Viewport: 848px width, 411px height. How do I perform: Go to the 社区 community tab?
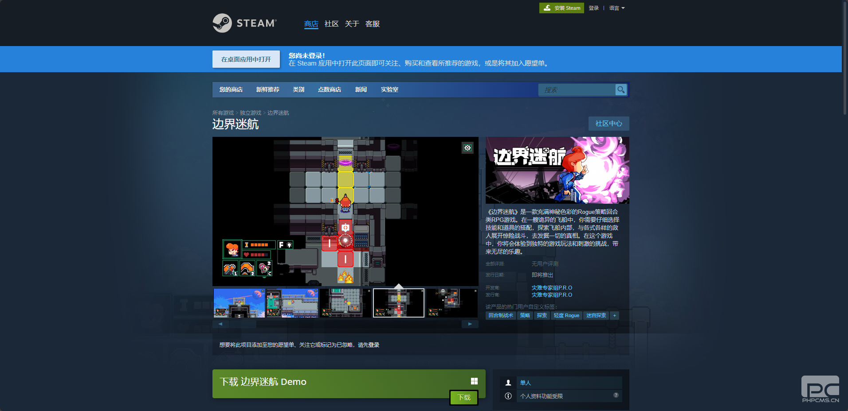[332, 24]
